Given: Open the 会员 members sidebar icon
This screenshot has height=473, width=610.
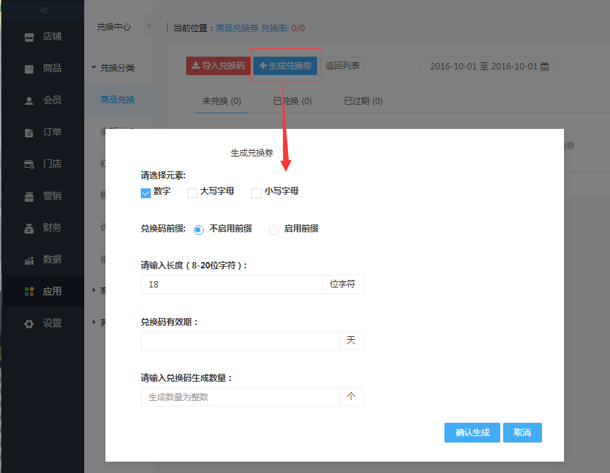Looking at the screenshot, I should pos(29,101).
